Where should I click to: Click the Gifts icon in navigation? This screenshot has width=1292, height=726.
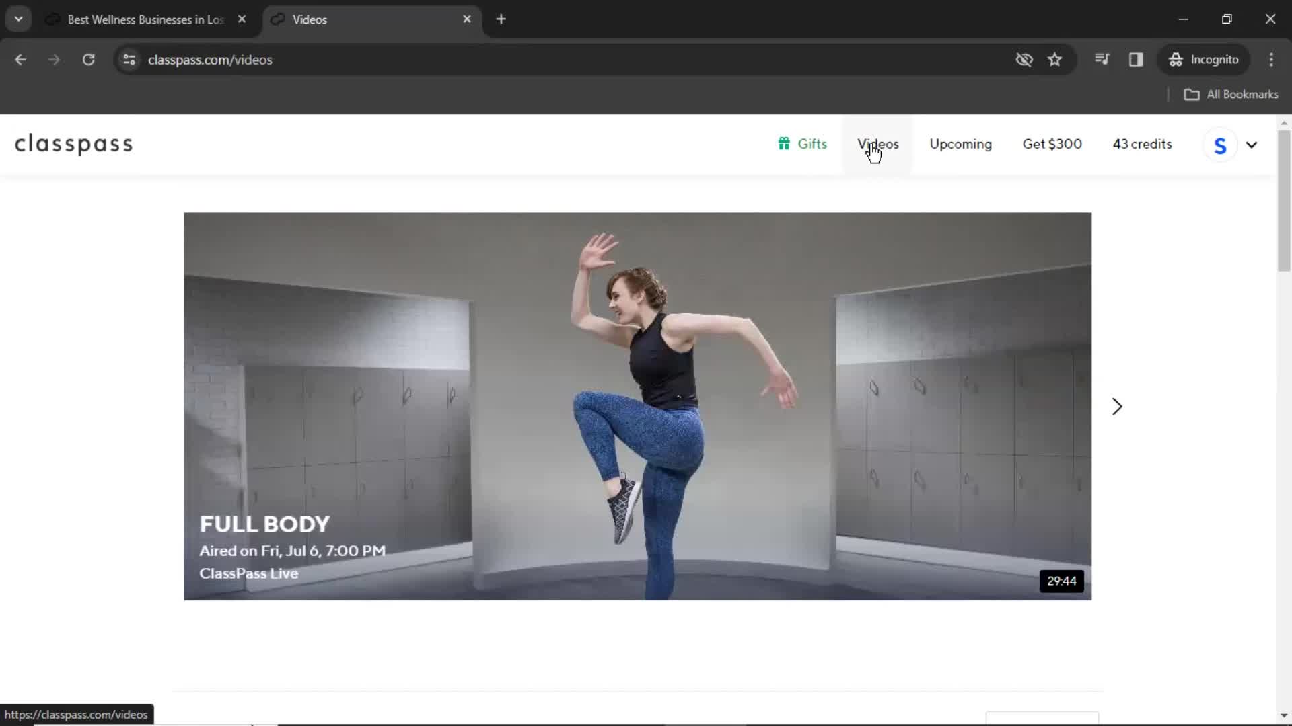785,144
